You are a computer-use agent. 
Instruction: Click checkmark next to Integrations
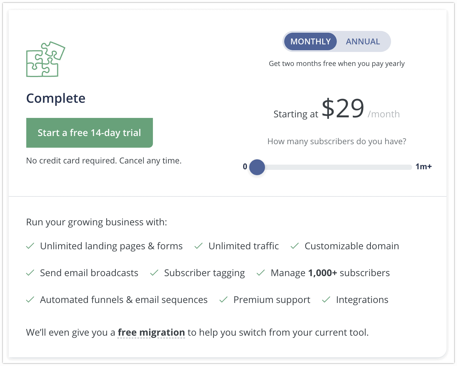click(326, 300)
